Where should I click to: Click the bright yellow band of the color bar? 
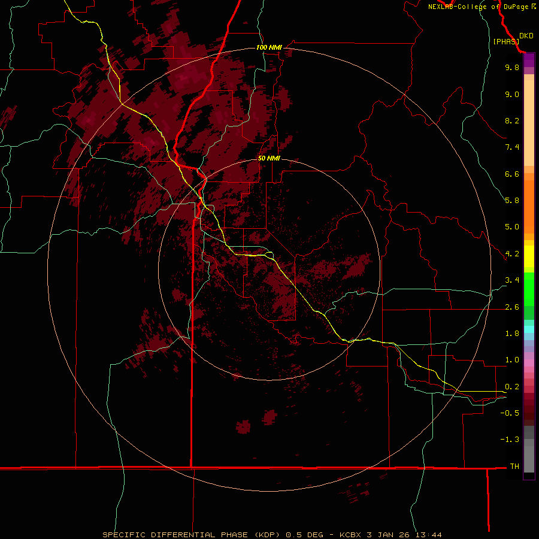point(529,256)
